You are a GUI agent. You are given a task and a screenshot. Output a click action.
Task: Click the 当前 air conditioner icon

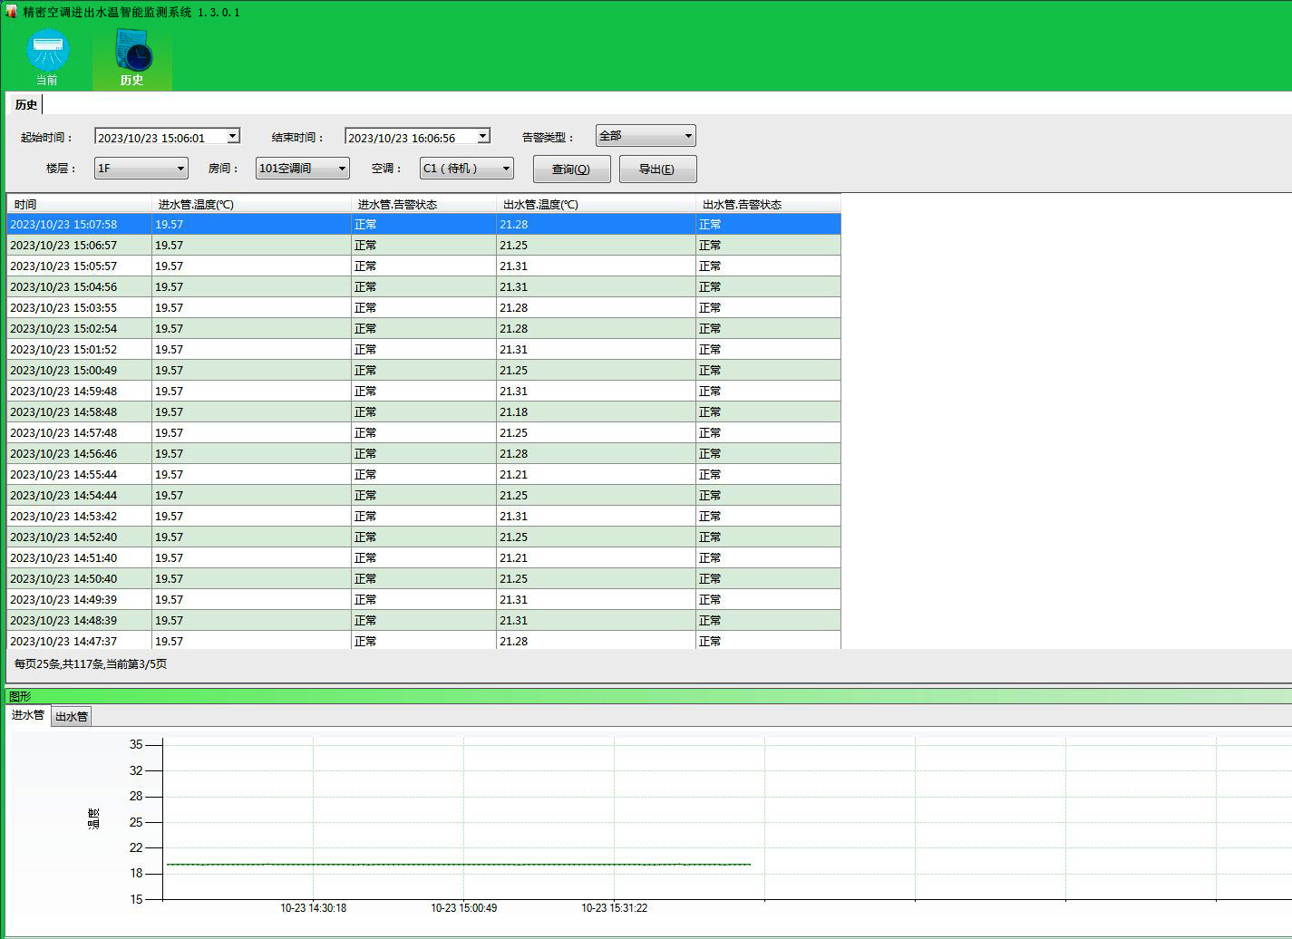pyautogui.click(x=47, y=51)
